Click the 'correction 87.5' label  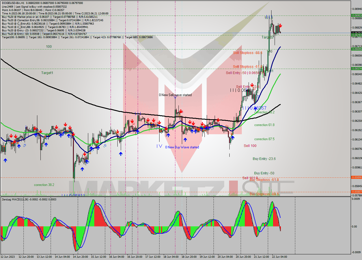[264, 139]
